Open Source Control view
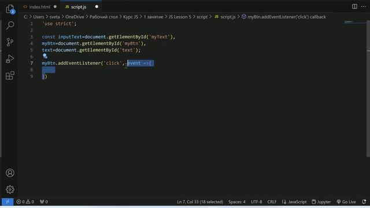This screenshot has height=208, width=370. 10,42
